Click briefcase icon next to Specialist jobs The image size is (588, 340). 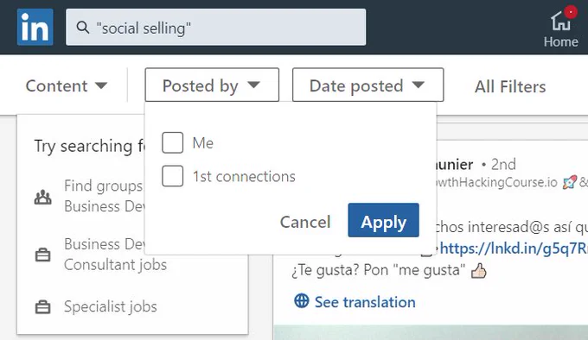tap(42, 306)
